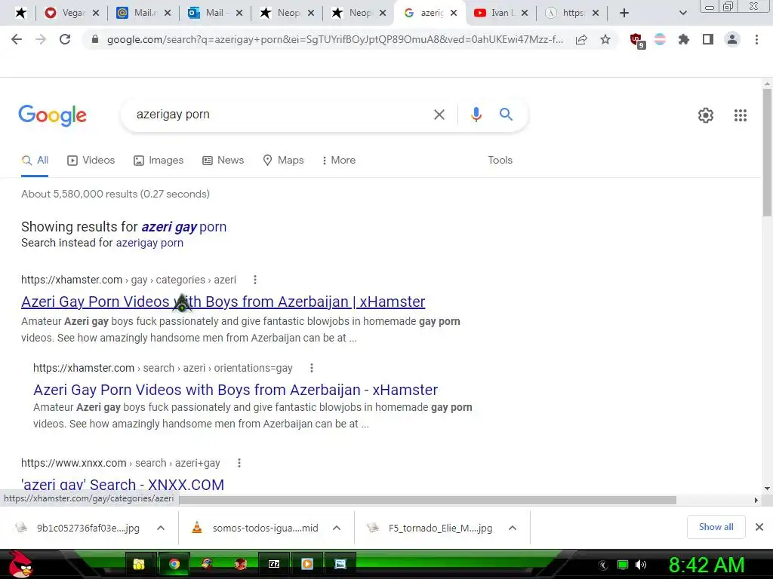The width and height of the screenshot is (773, 579).
Task: Open a new browser tab
Action: (624, 13)
